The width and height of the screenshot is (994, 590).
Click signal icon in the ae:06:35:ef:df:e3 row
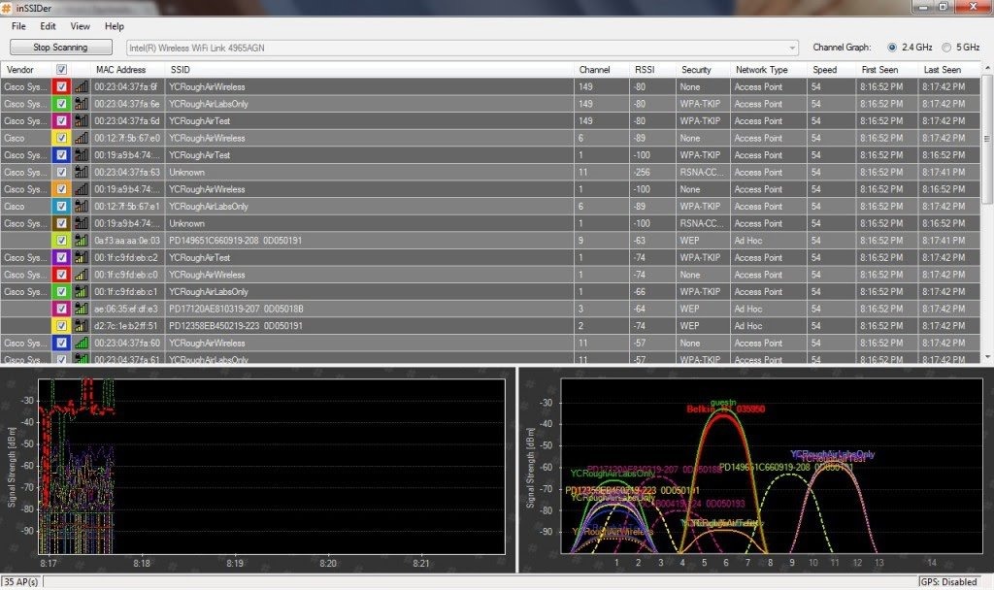click(82, 309)
